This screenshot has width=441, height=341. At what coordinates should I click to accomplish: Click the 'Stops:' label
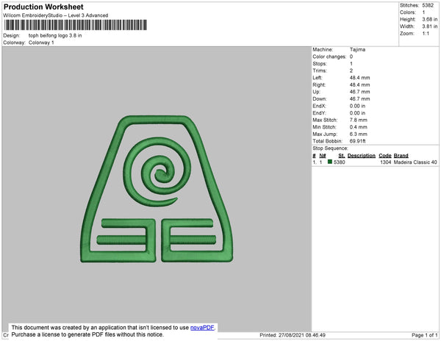tap(320, 64)
